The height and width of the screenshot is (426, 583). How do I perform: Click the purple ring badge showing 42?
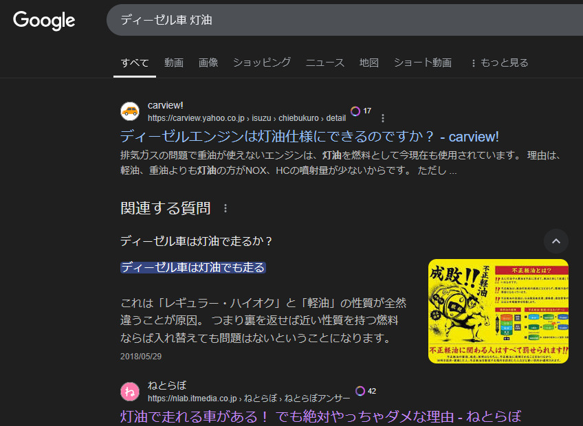coord(366,391)
